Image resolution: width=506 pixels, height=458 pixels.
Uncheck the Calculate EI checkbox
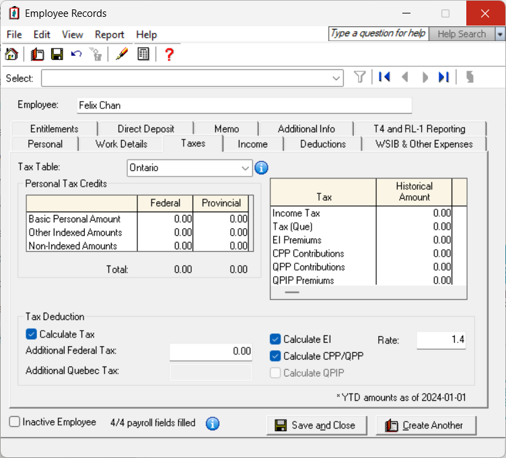[275, 339]
